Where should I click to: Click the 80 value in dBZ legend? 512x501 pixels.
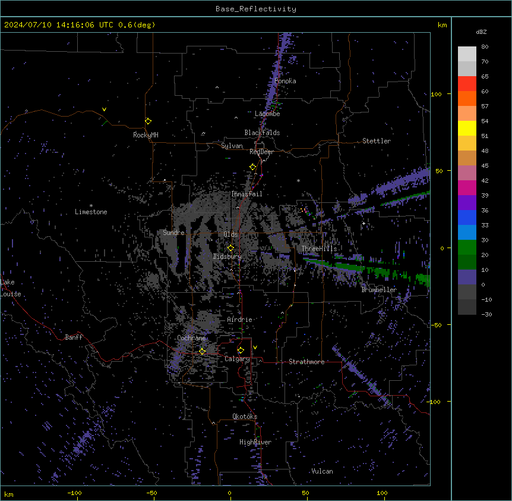(485, 47)
